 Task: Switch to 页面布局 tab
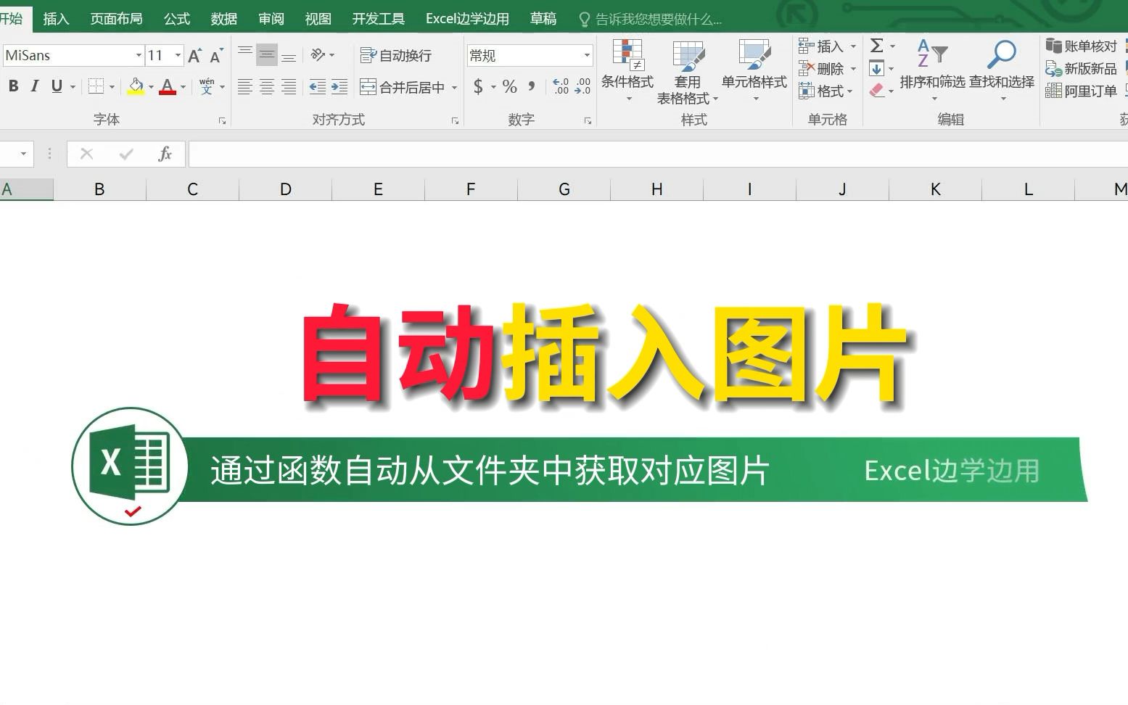pos(116,19)
